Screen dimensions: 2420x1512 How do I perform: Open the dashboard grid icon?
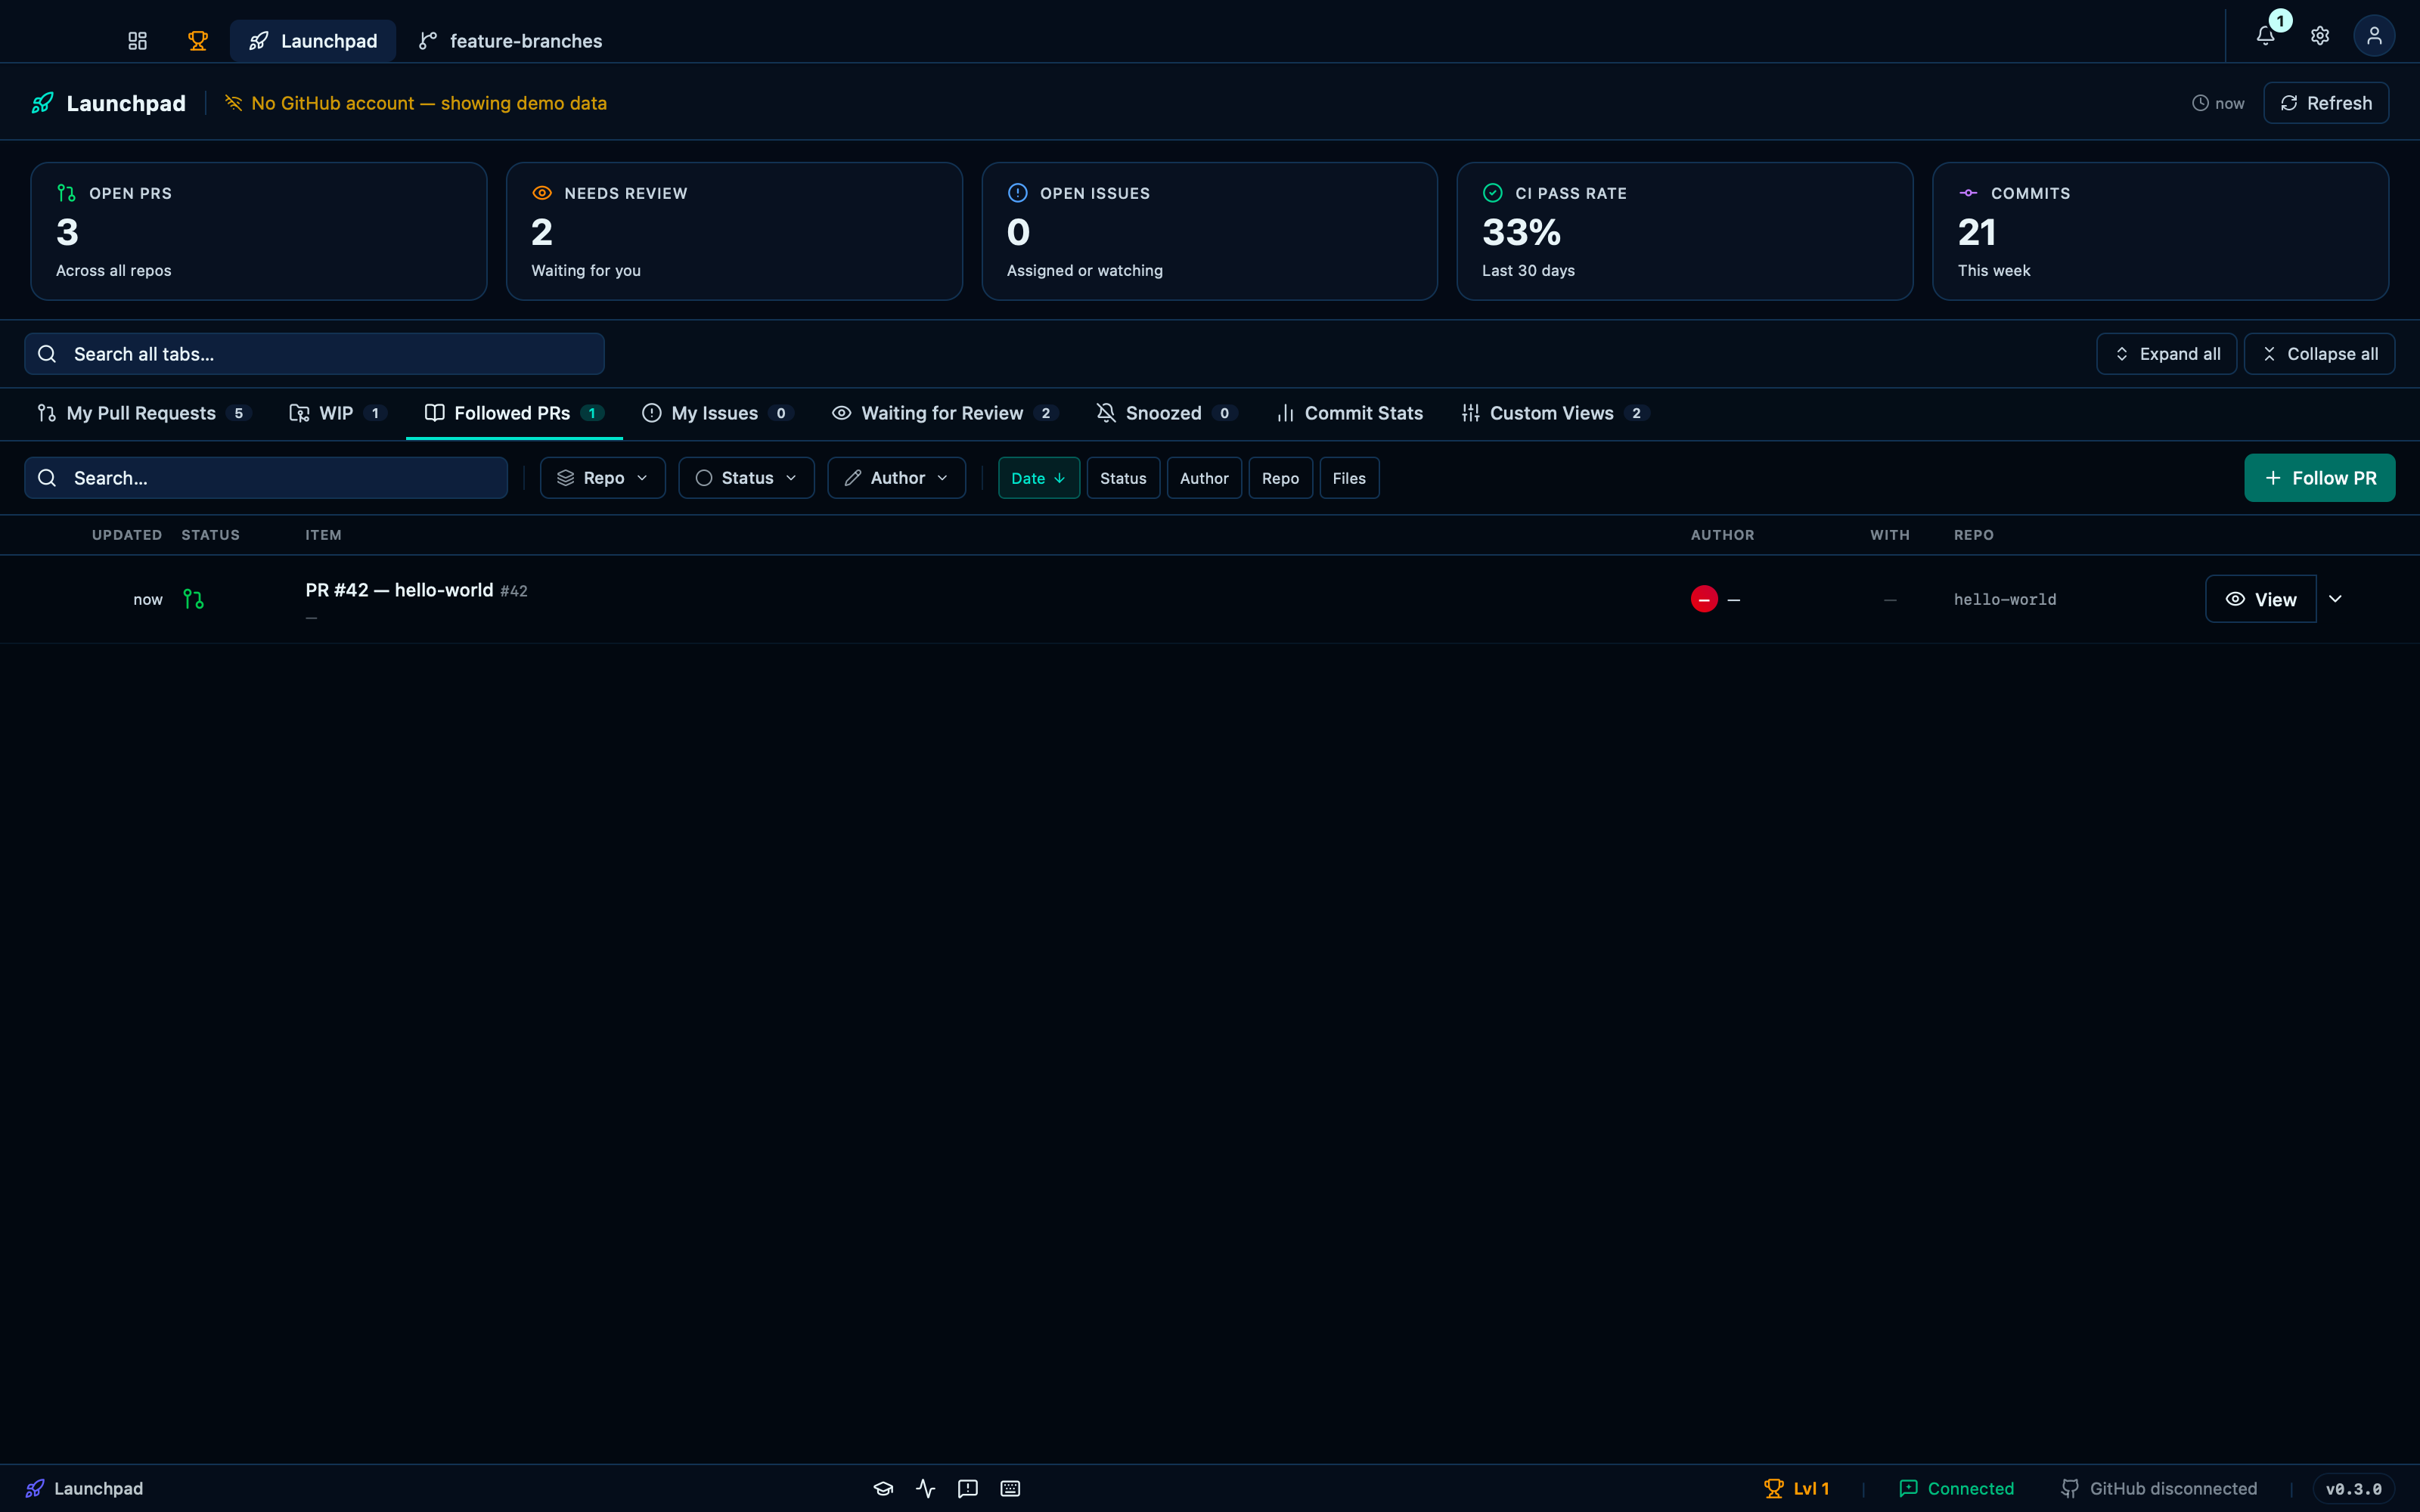click(x=137, y=41)
